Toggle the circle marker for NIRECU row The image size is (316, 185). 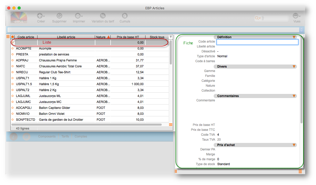pyautogui.click(x=12, y=72)
